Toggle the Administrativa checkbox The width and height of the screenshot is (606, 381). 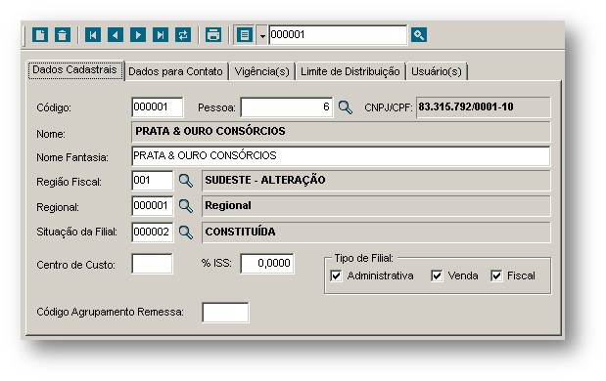point(336,275)
